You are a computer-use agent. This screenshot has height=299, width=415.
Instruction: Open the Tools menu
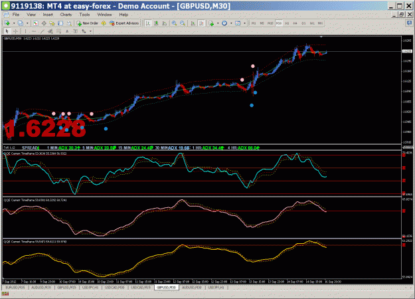pyautogui.click(x=85, y=15)
